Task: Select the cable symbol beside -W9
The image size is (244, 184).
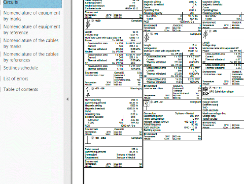Action: point(206,34)
